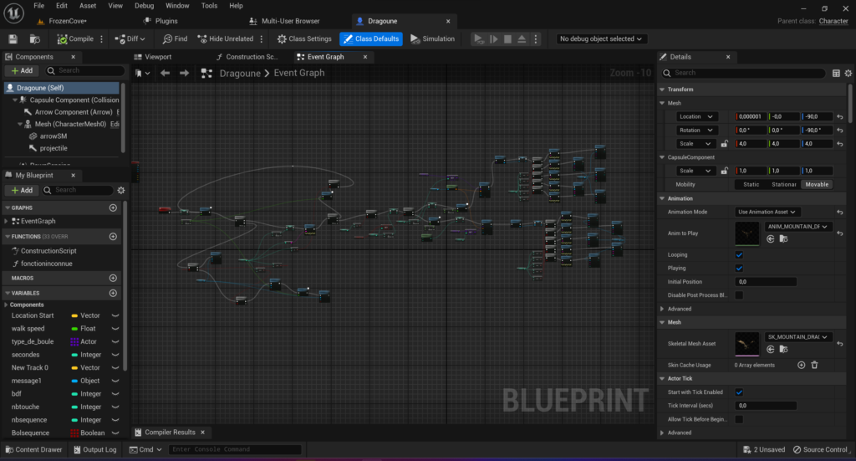This screenshot has width=856, height=461.
Task: Click the Compile button
Action: [75, 38]
